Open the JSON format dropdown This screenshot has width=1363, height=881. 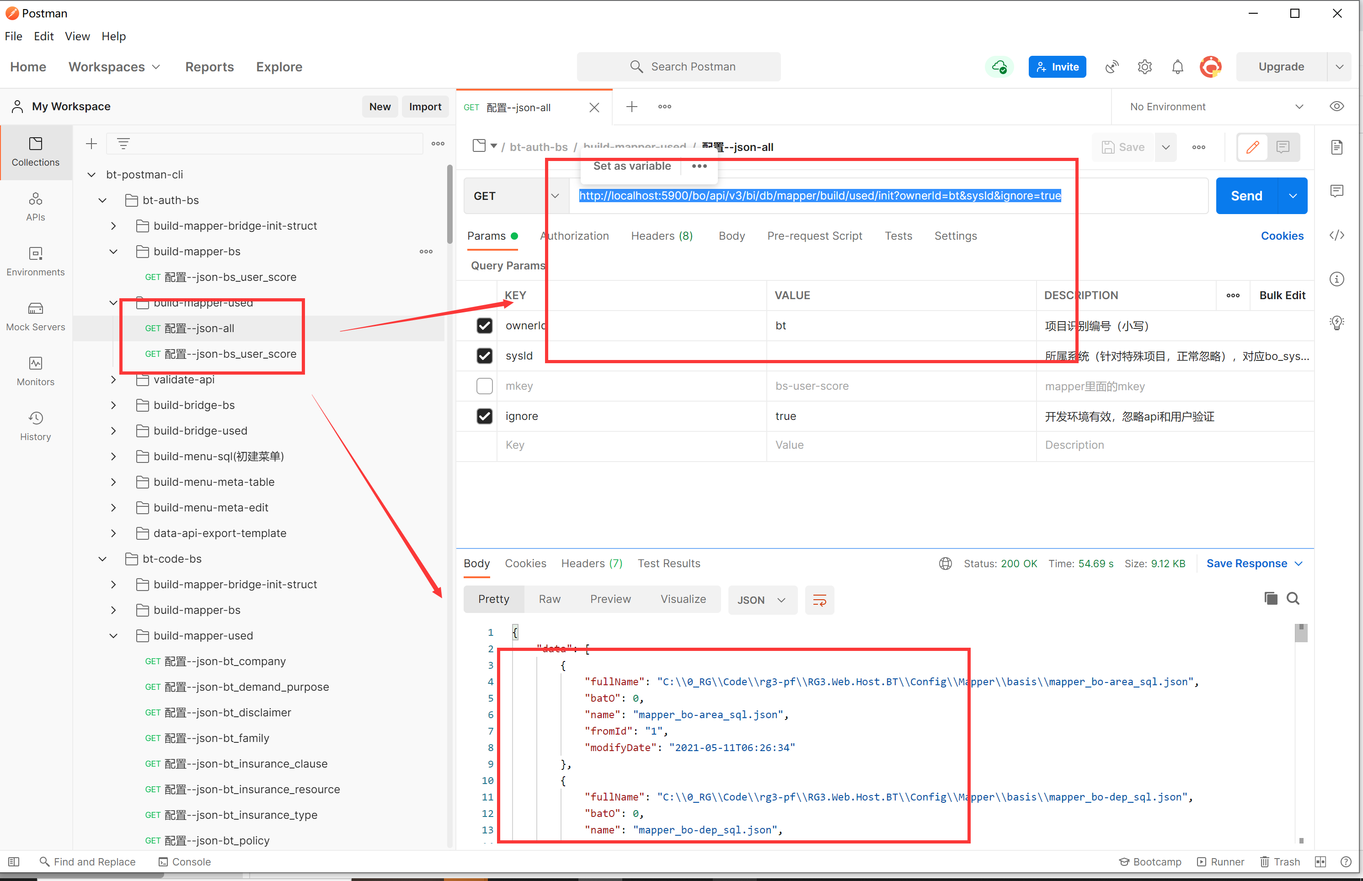(x=762, y=600)
